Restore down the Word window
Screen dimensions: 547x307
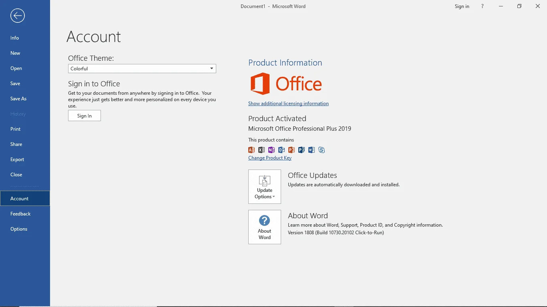[519, 6]
